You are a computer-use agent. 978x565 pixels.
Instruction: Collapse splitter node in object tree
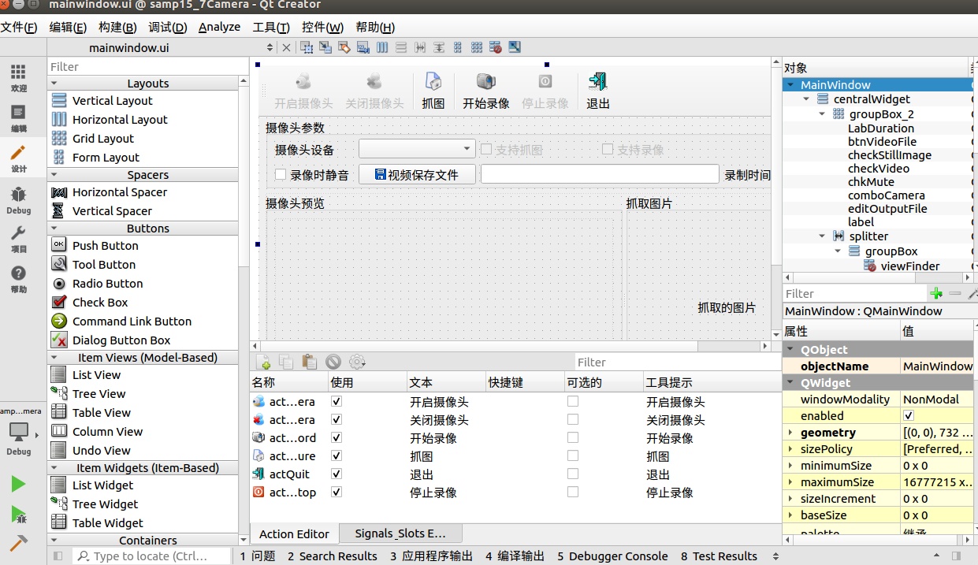[822, 236]
